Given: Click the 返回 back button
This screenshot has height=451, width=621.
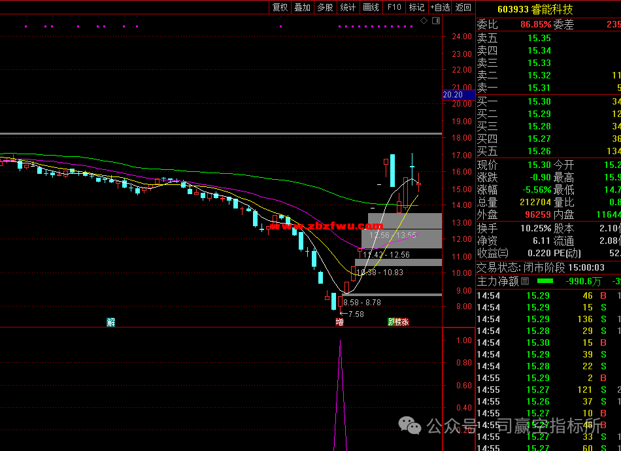Looking at the screenshot, I should pyautogui.click(x=463, y=7).
